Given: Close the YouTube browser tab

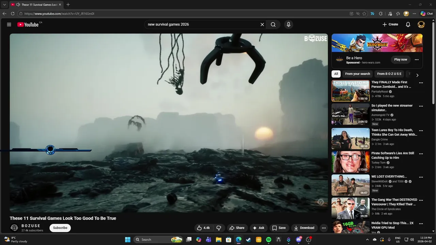Looking at the screenshot, I should pos(60,5).
